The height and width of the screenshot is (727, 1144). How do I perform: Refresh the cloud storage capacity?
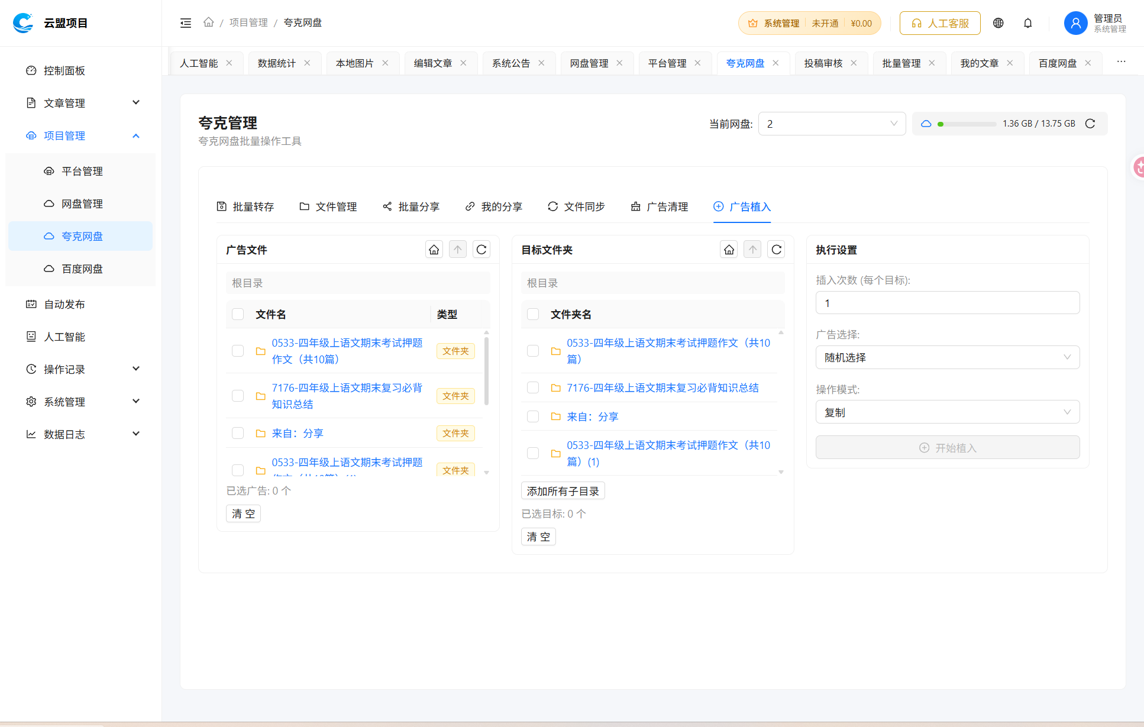coord(1090,124)
